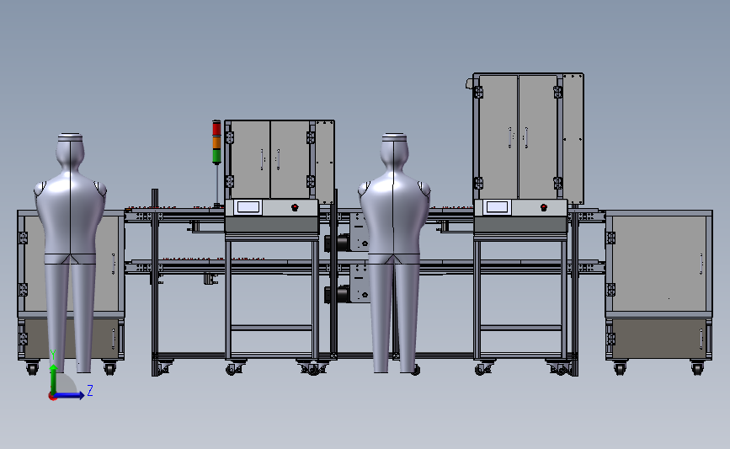Select the red segment of the signal tower light
This screenshot has width=730, height=449.
click(216, 127)
